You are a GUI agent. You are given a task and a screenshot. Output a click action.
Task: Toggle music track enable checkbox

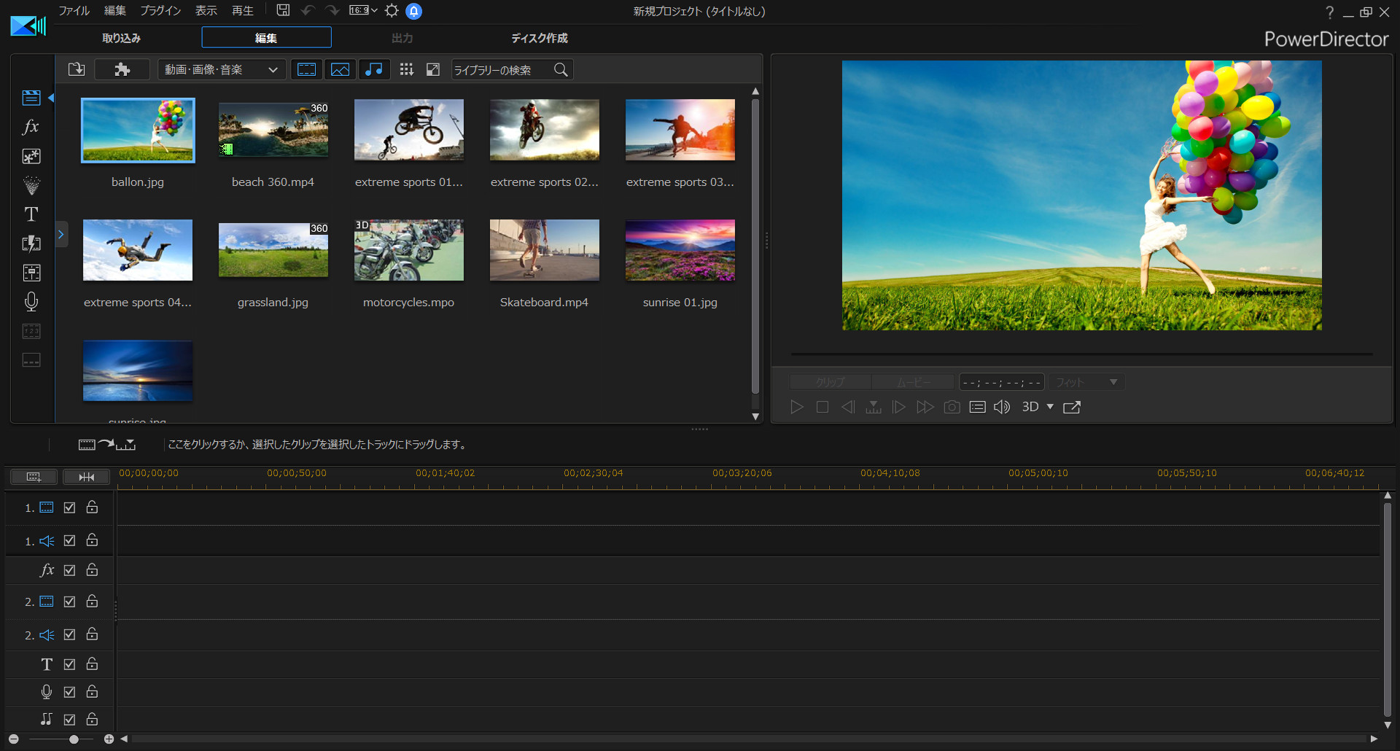[69, 720]
